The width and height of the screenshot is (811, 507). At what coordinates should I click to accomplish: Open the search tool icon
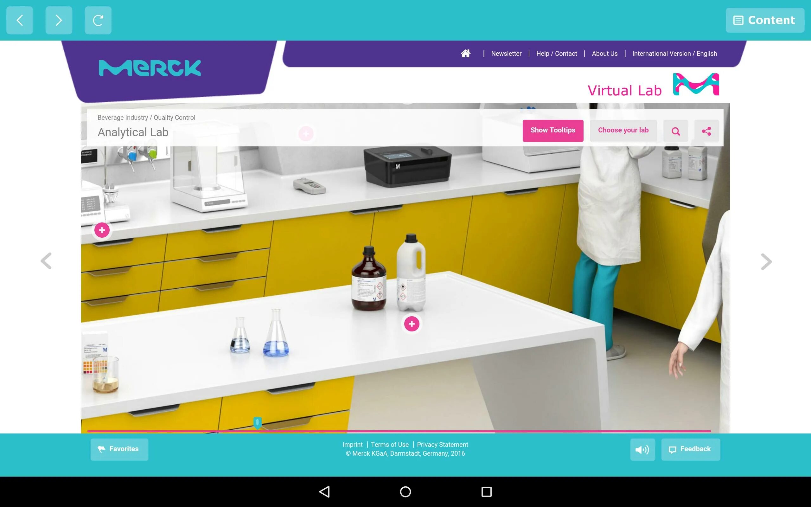point(675,130)
